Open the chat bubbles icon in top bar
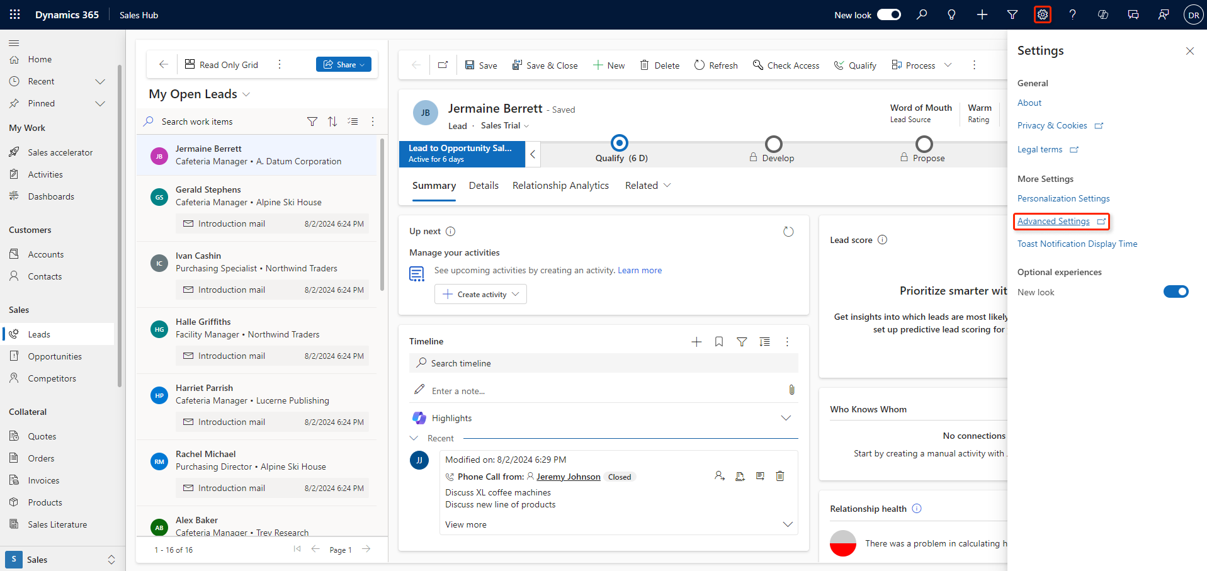The image size is (1207, 571). [x=1133, y=14]
